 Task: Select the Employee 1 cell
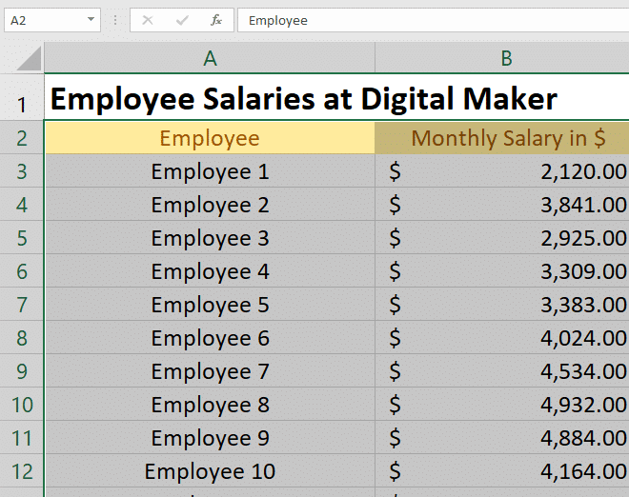[x=210, y=171]
